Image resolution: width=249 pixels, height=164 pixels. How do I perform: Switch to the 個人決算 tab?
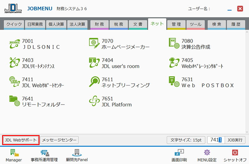coord(56,25)
